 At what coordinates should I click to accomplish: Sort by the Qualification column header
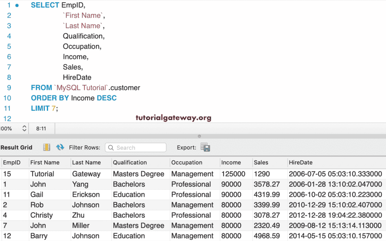(130, 162)
